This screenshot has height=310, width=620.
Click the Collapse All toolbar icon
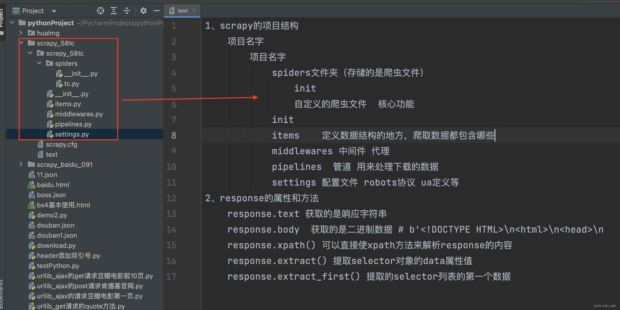pos(127,11)
